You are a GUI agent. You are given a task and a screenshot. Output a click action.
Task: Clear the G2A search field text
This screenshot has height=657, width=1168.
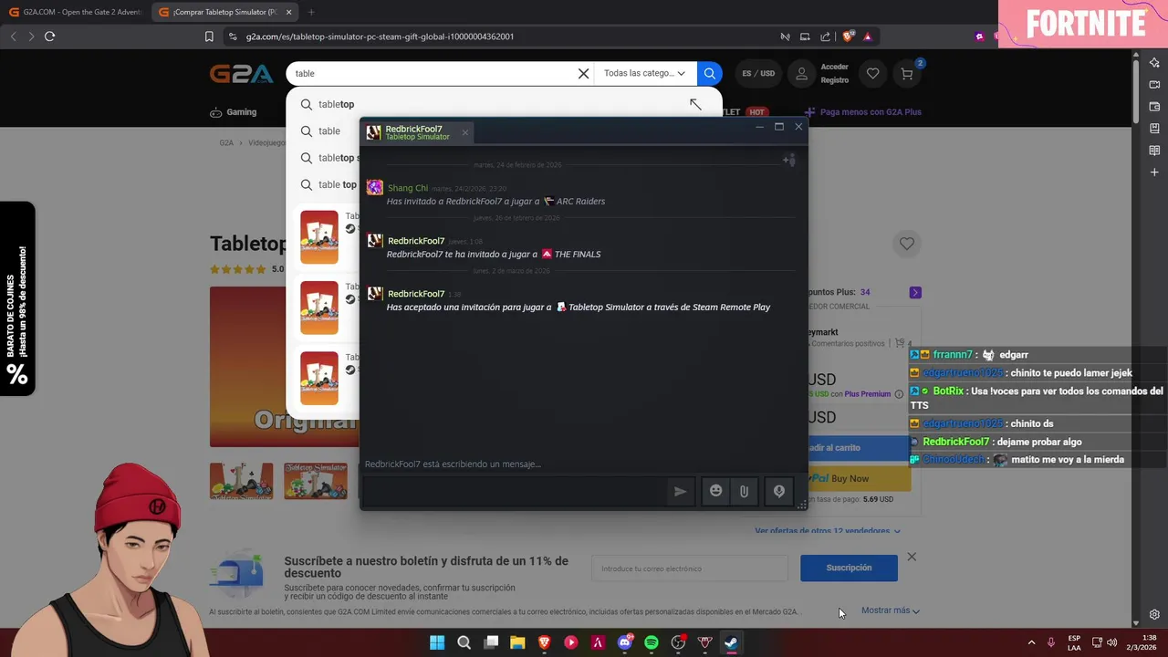(583, 74)
